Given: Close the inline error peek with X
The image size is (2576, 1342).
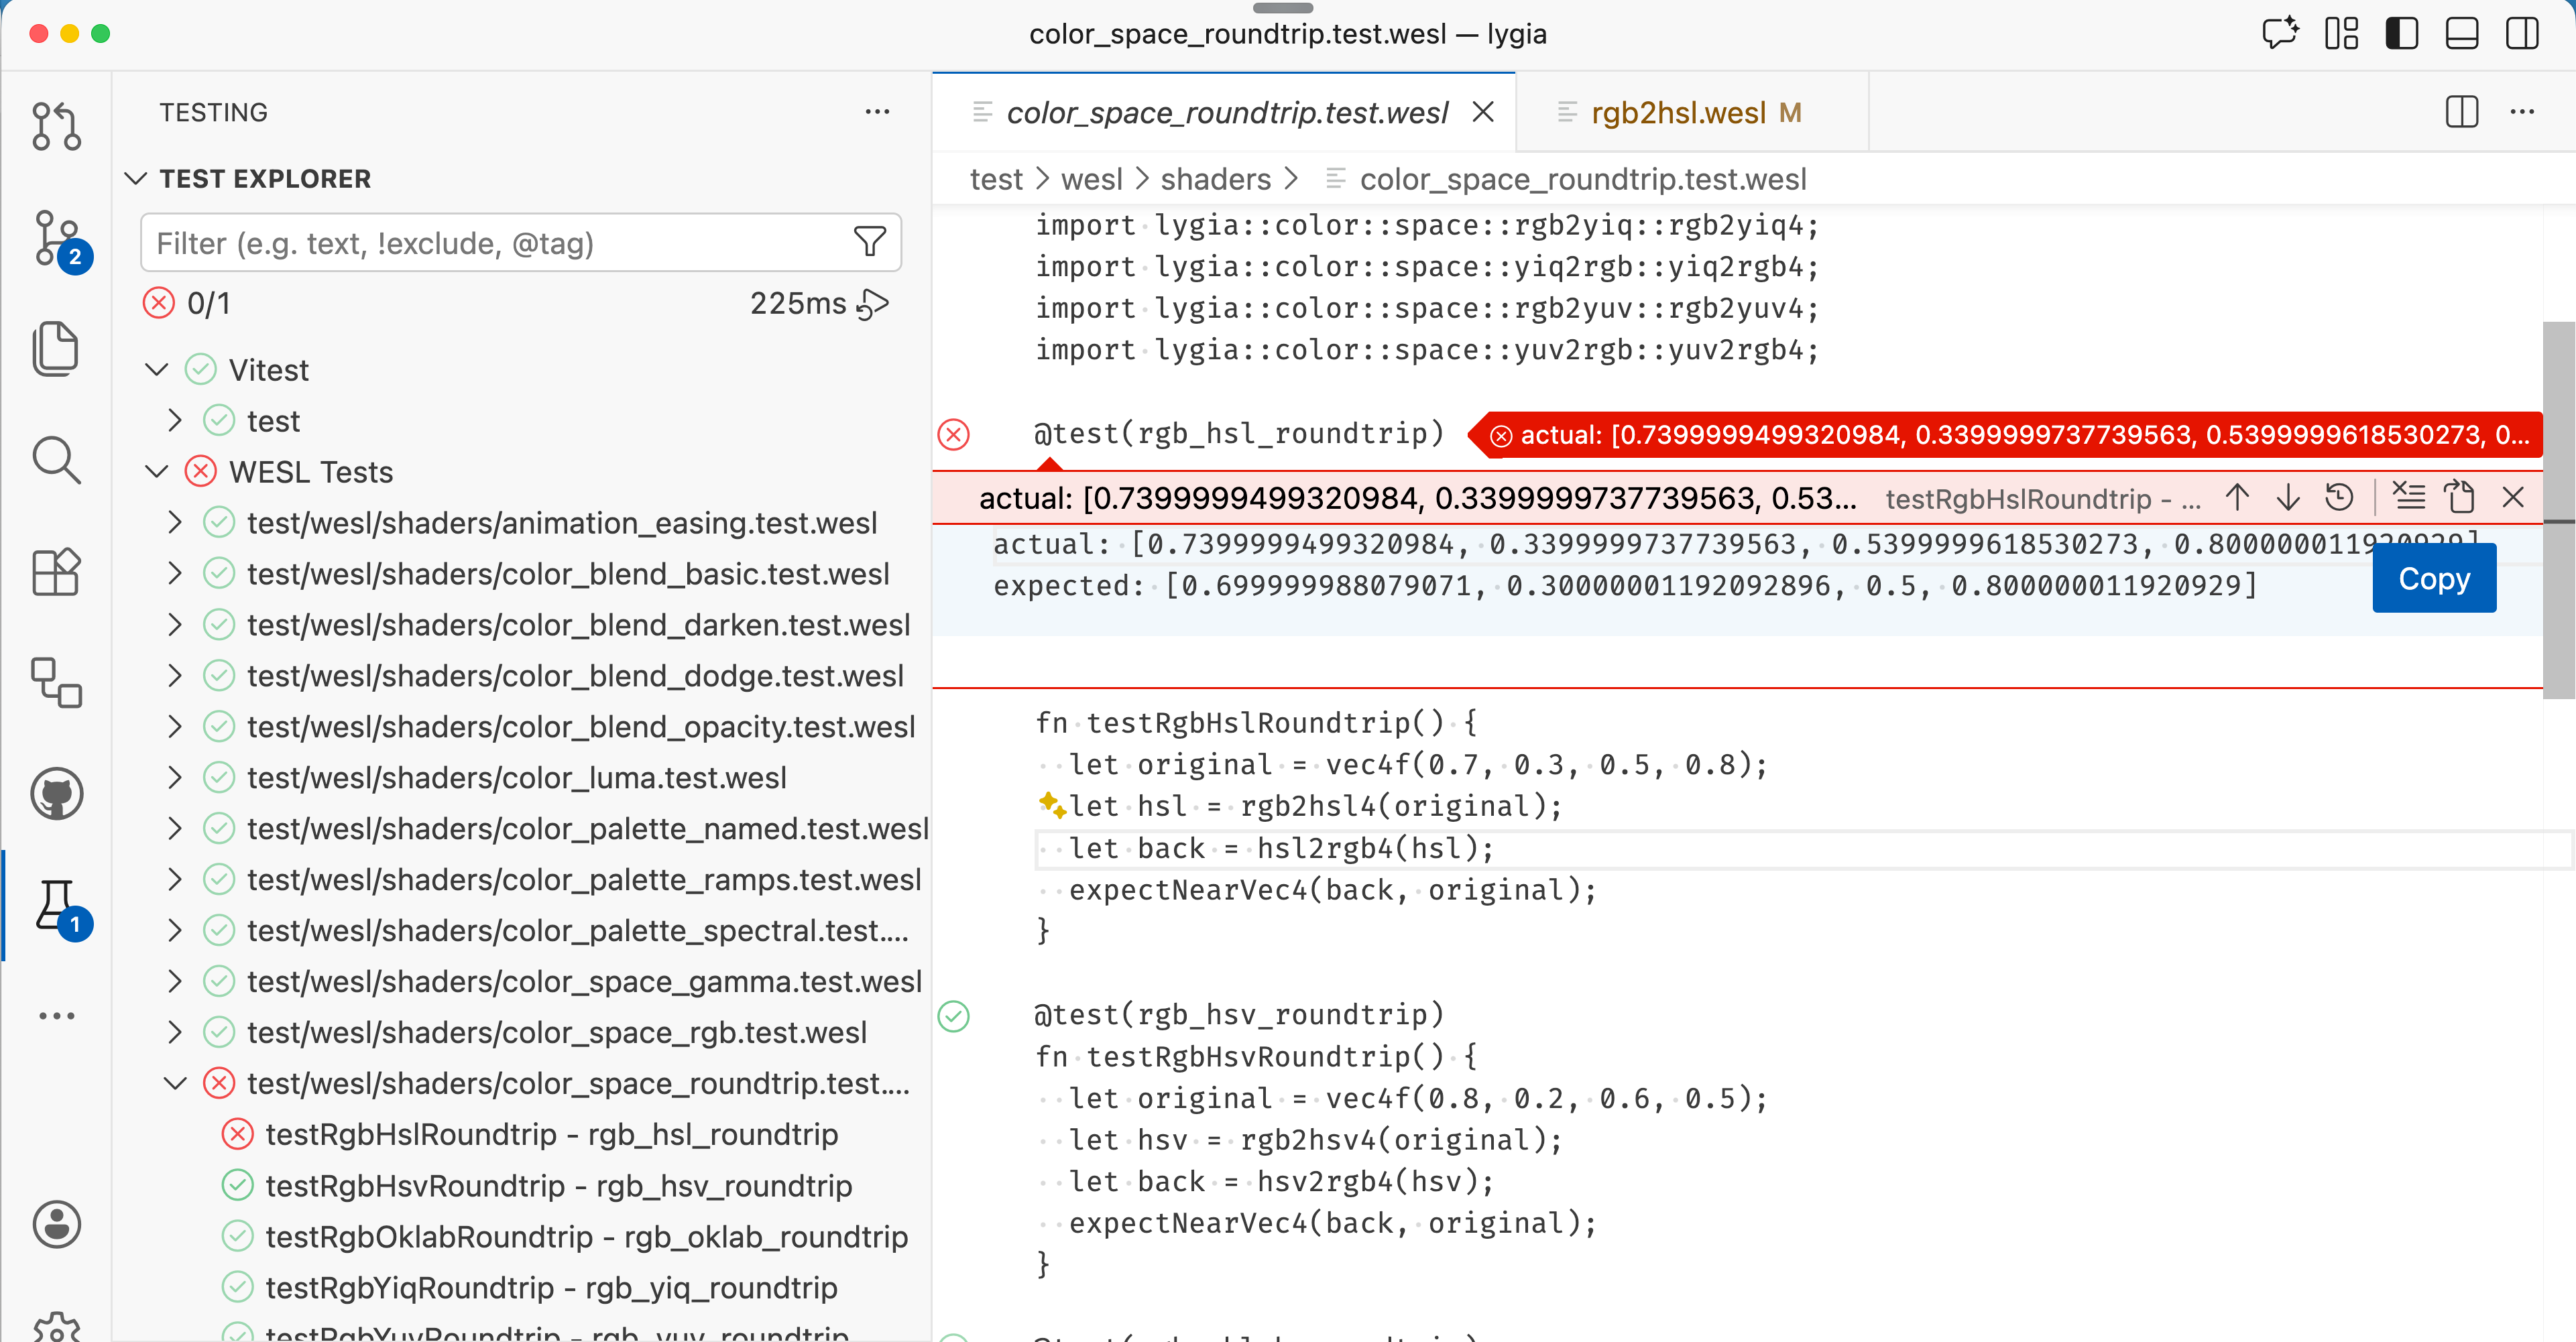Looking at the screenshot, I should 2515,496.
